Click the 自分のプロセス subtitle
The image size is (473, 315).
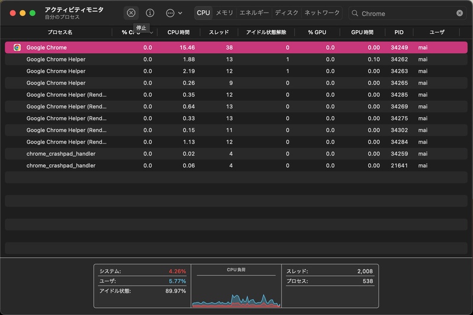[x=62, y=17]
